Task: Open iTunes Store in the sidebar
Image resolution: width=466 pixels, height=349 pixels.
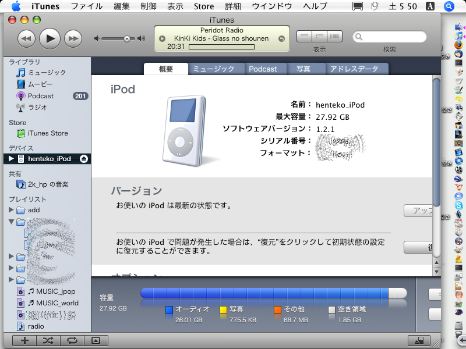Action: [x=47, y=133]
